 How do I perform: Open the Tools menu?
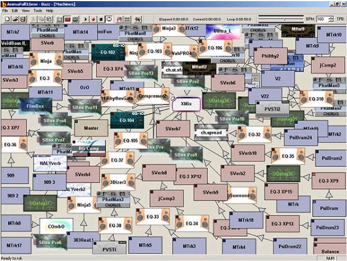pyautogui.click(x=38, y=10)
